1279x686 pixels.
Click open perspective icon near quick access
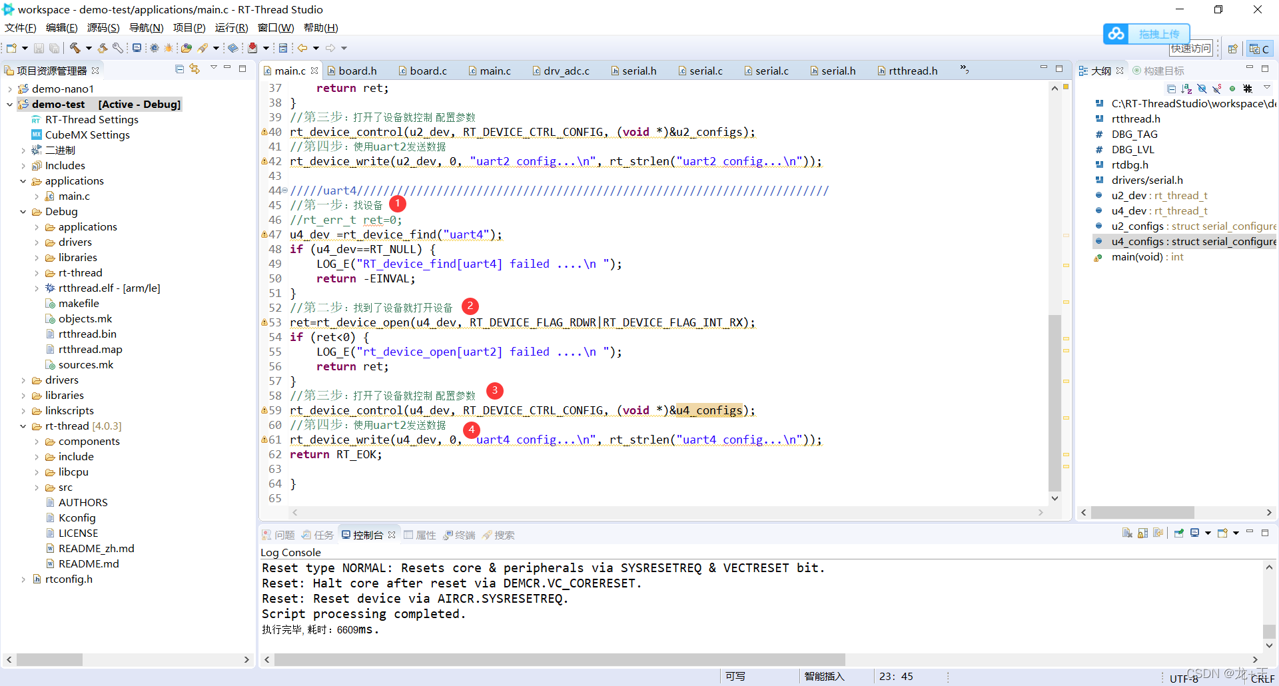[1233, 49]
